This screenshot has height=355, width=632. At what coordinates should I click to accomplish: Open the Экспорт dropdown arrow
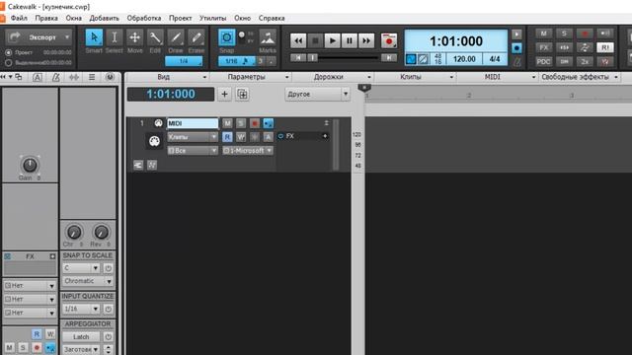click(67, 37)
